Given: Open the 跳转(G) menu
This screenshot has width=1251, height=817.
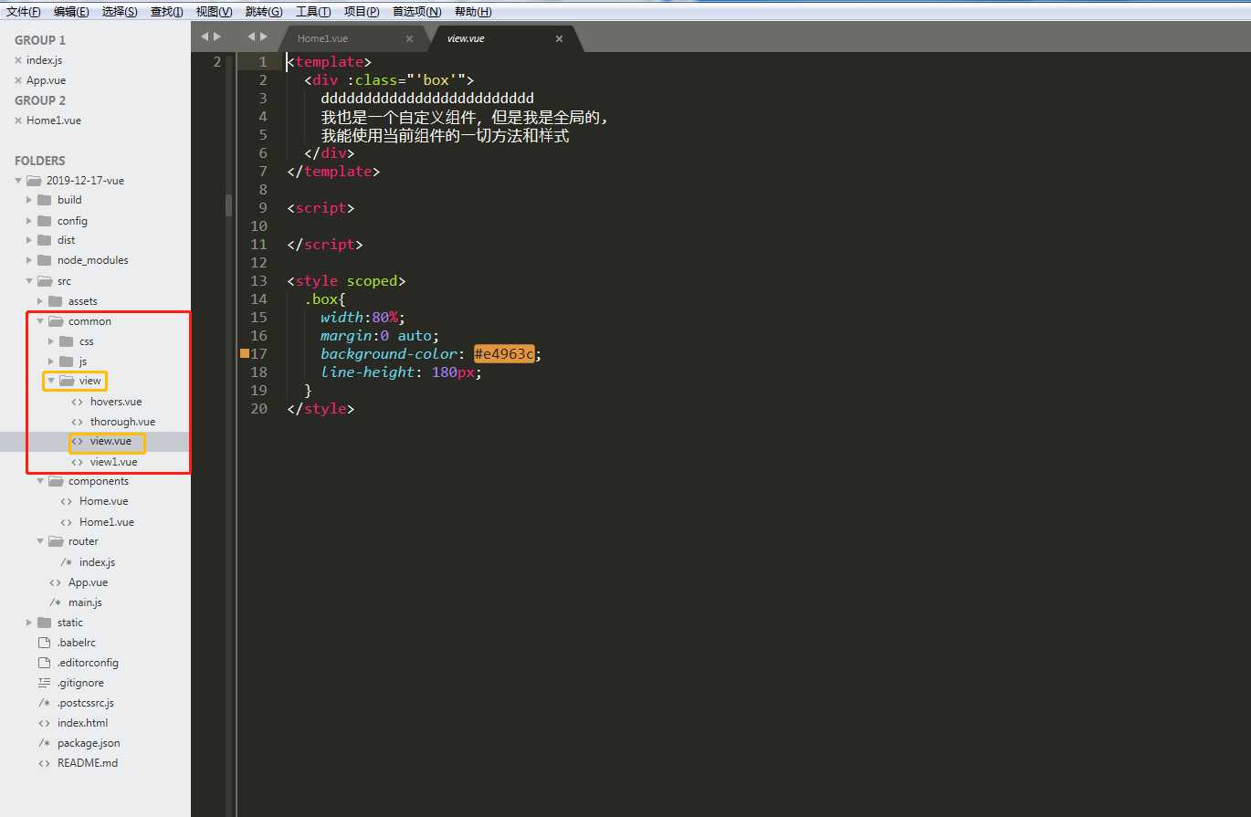Looking at the screenshot, I should click(264, 11).
